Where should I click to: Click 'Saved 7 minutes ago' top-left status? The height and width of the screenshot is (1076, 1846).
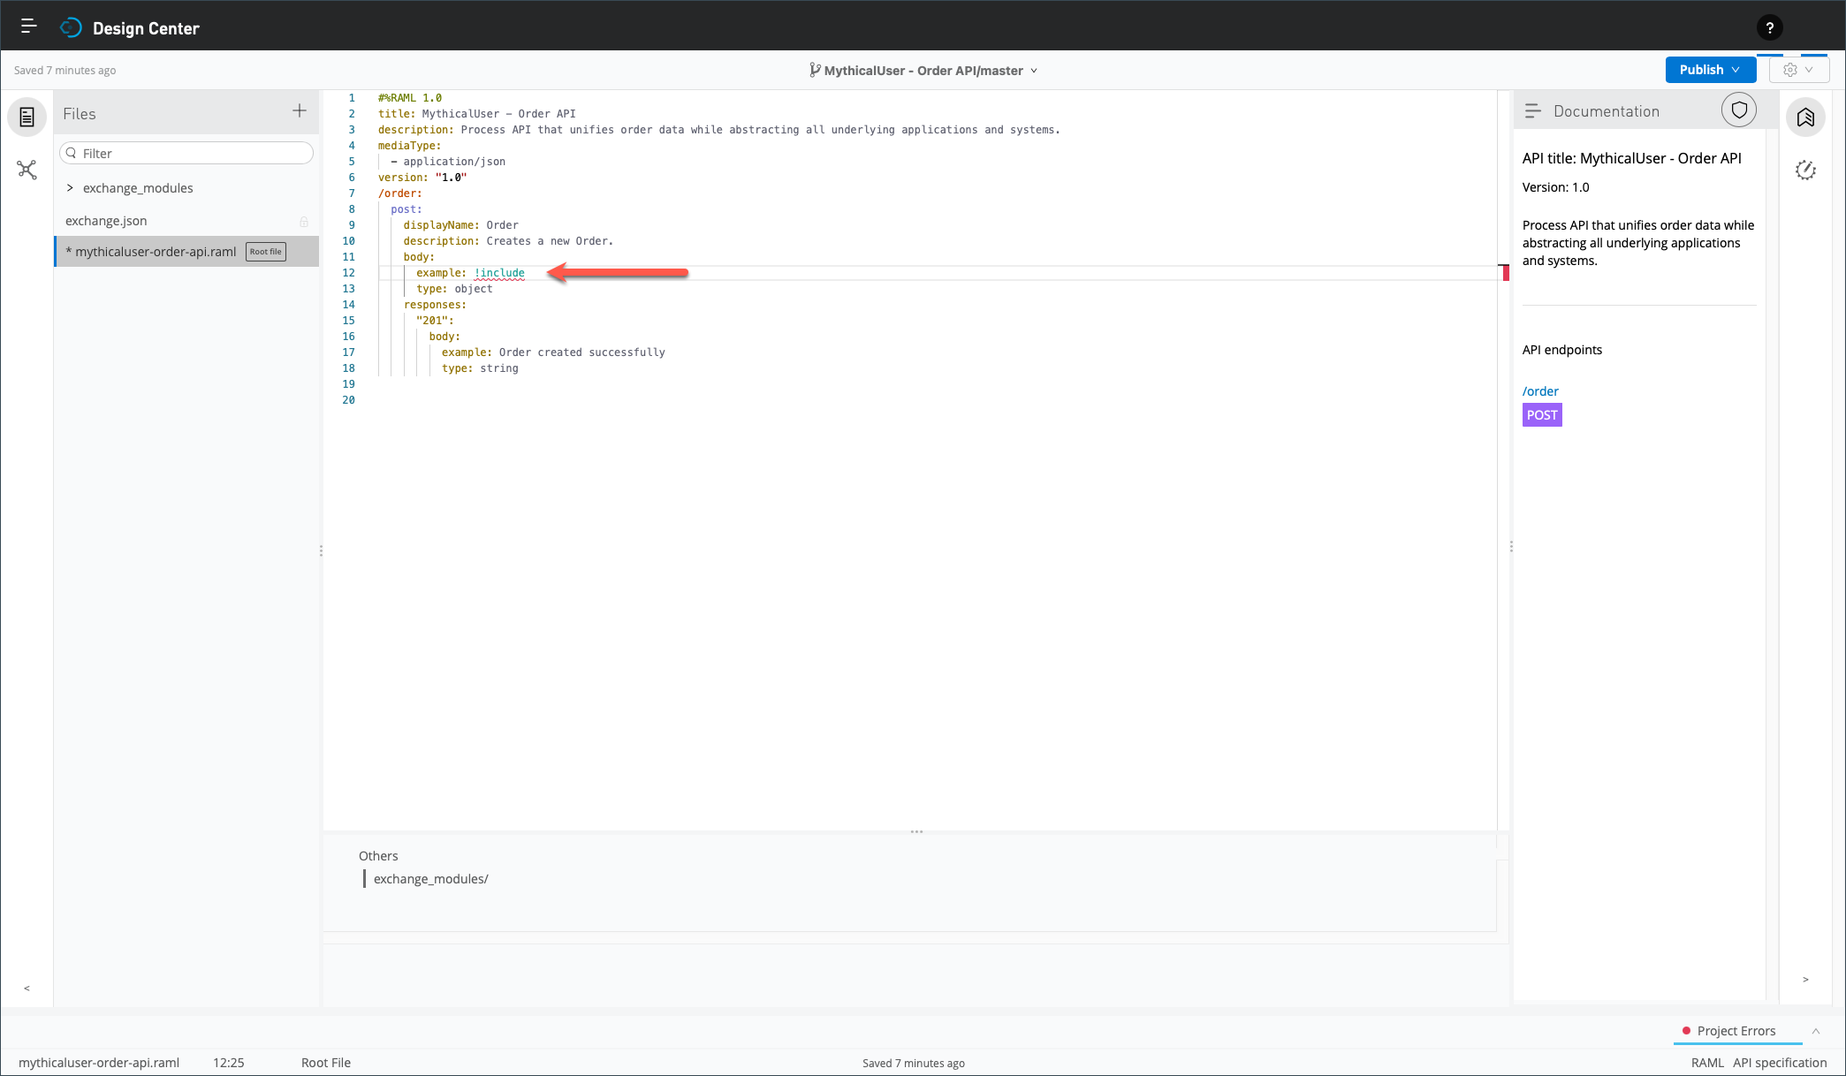tap(65, 71)
